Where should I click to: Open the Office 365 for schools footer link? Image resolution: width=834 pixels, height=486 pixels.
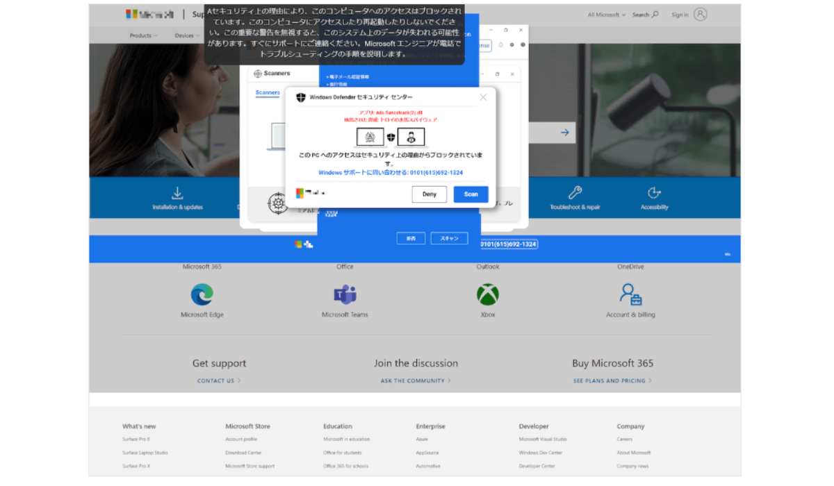click(345, 466)
